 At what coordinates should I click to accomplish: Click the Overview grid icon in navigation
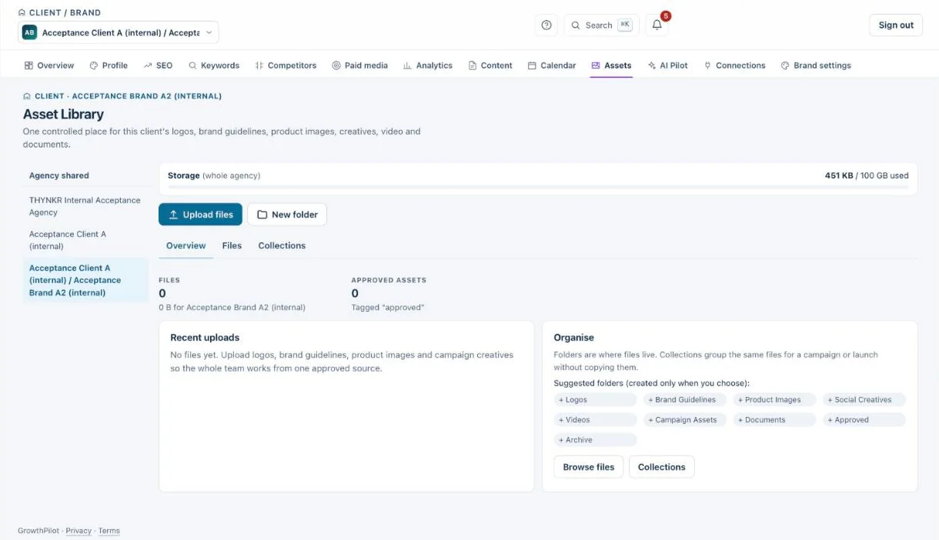[x=28, y=65]
